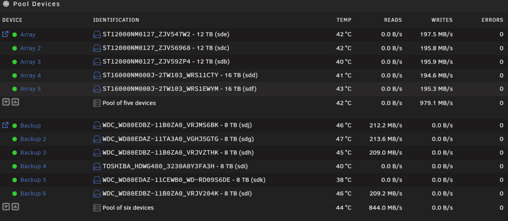Click the disk icon beside WDC_WD80EDBZ-11B0ZA0_VRJV204K
Image resolution: width=508 pixels, height=221 pixels.
[97, 194]
